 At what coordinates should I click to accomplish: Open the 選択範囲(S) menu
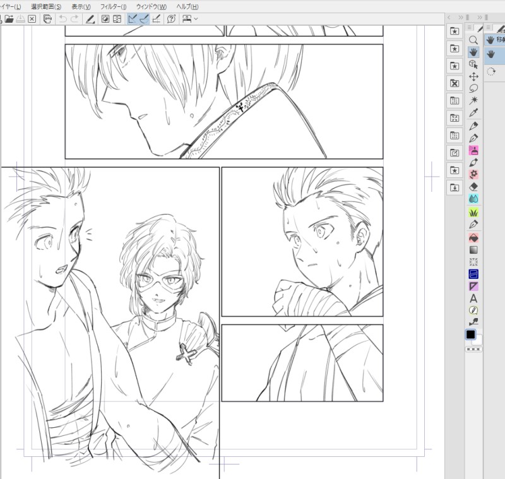[x=46, y=6]
